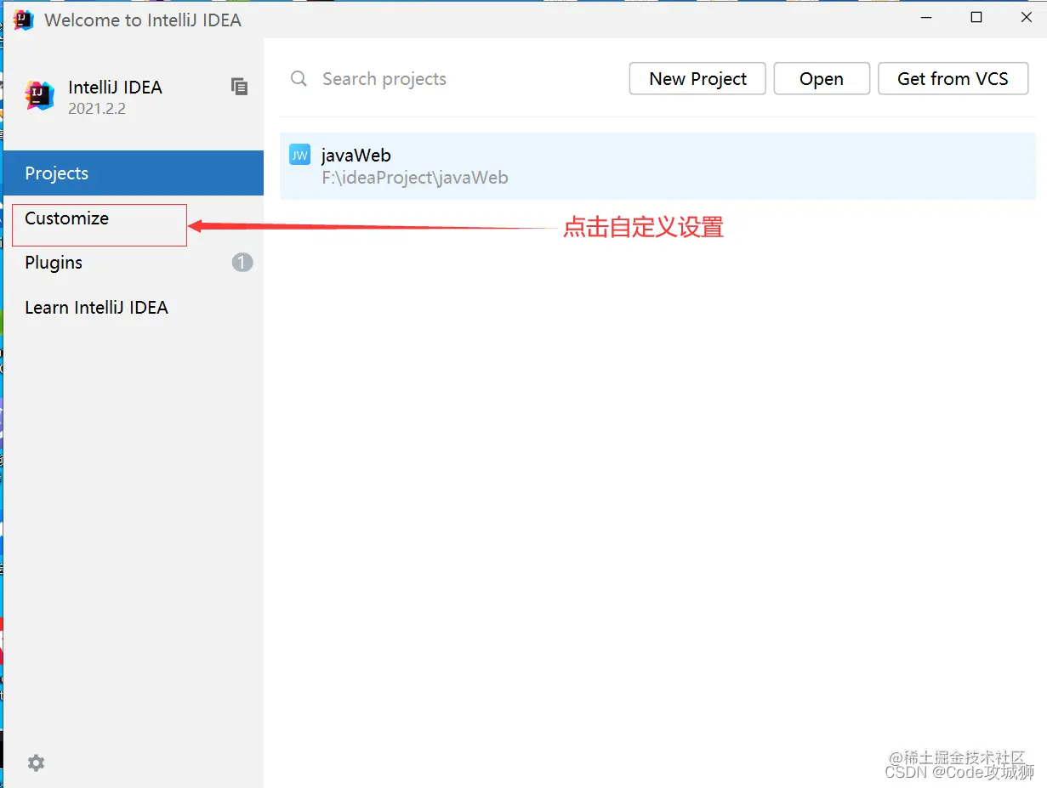
Task: Open the Plugins notification badge
Action: [242, 263]
